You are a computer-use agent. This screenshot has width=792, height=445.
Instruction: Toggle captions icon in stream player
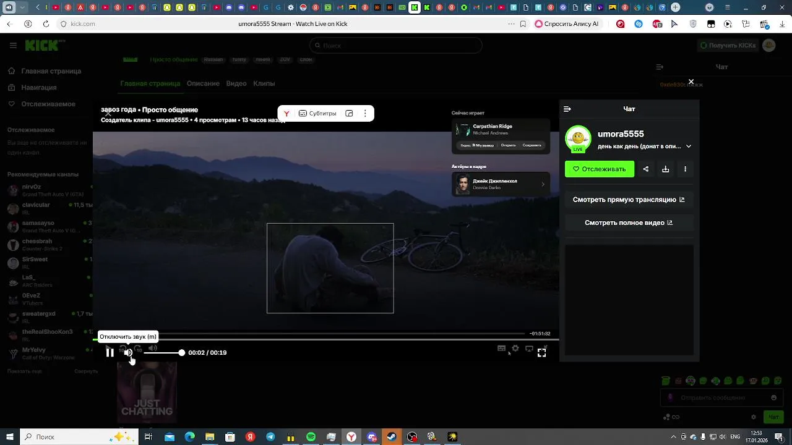(501, 349)
